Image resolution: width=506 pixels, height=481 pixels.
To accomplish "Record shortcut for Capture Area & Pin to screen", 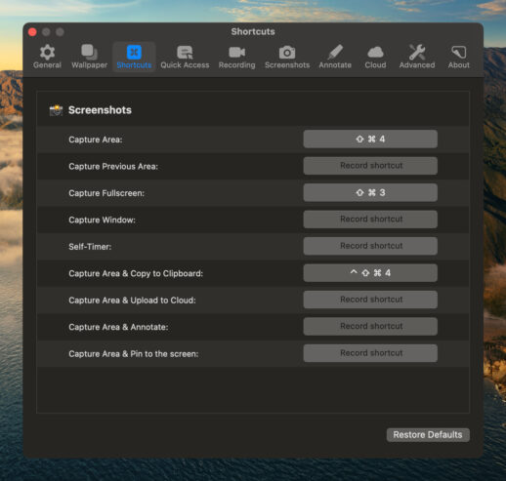I will 370,353.
